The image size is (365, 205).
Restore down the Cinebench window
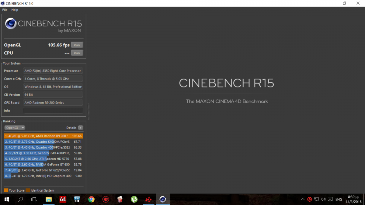point(345,3)
